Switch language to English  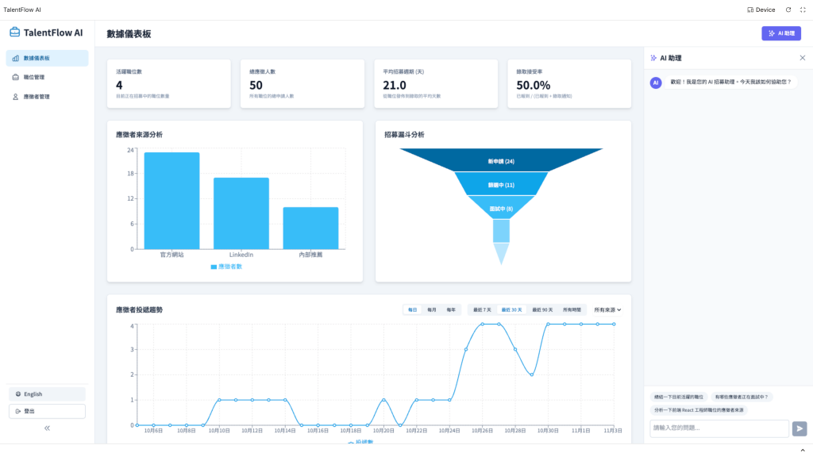(47, 394)
